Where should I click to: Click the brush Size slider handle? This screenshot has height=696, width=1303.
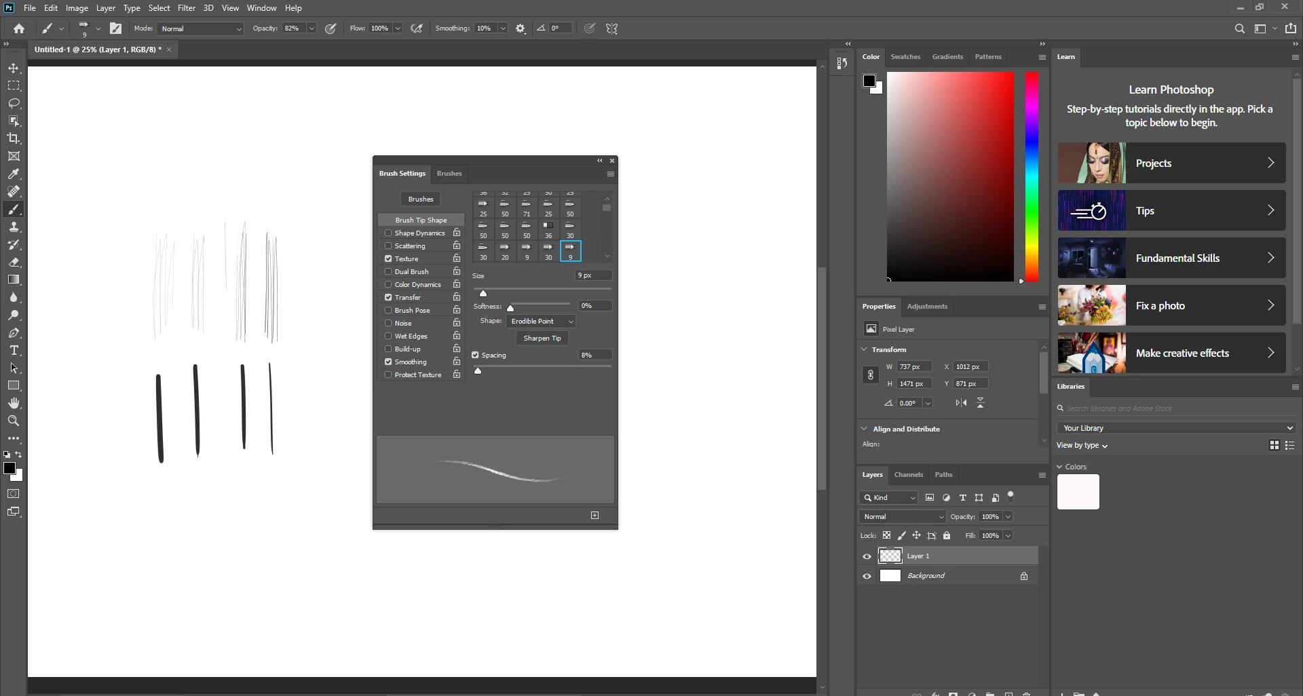point(483,294)
